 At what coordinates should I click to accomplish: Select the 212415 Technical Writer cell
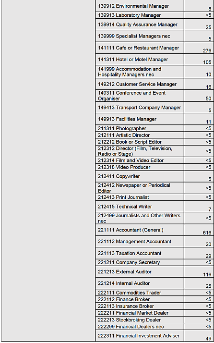point(140,207)
